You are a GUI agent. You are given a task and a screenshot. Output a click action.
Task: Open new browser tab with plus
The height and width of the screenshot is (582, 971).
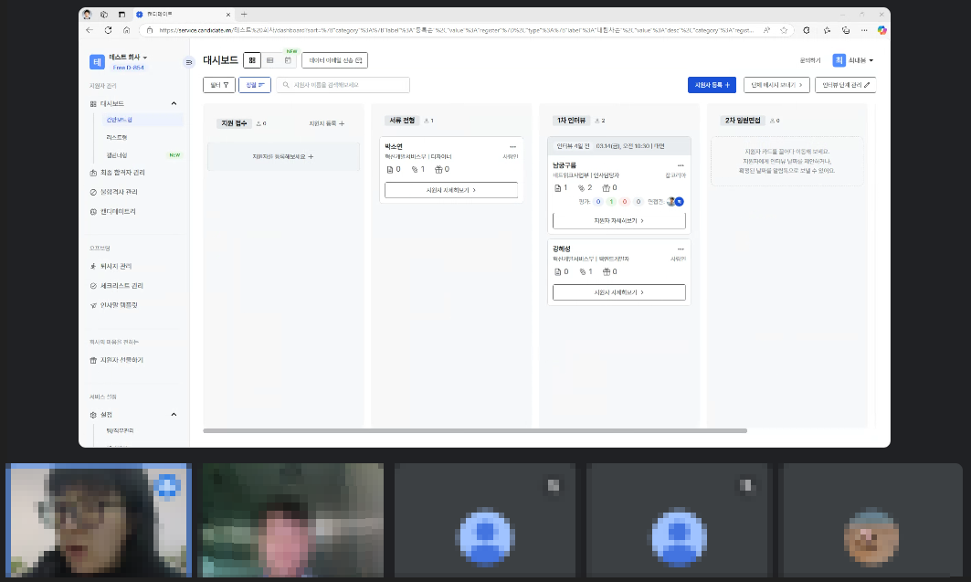244,15
